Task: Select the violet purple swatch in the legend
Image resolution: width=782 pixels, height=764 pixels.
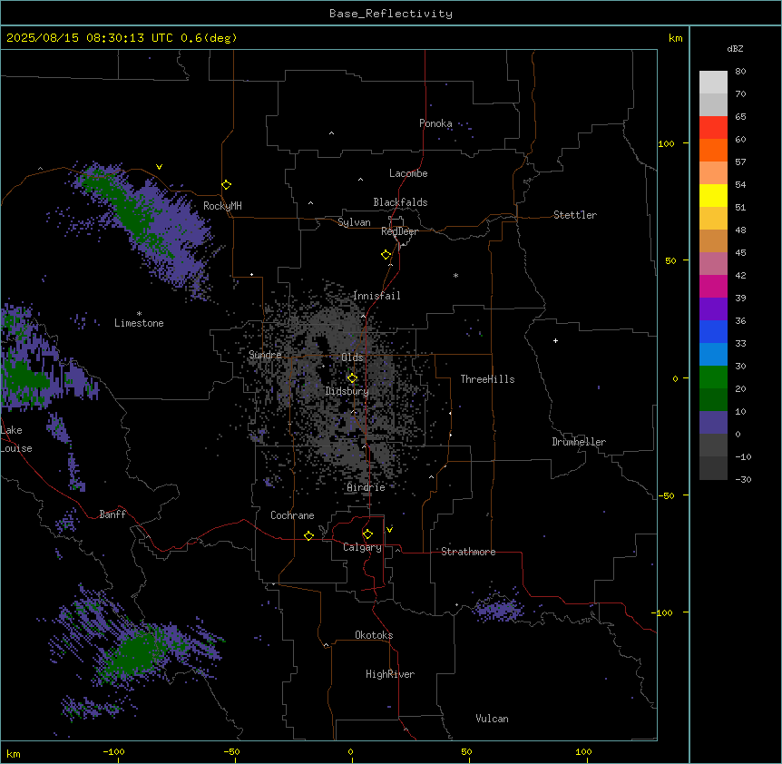Action: (713, 309)
